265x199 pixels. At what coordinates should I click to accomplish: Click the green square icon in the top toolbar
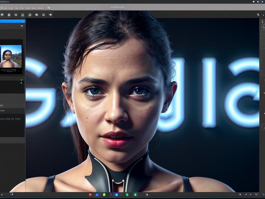[30, 15]
